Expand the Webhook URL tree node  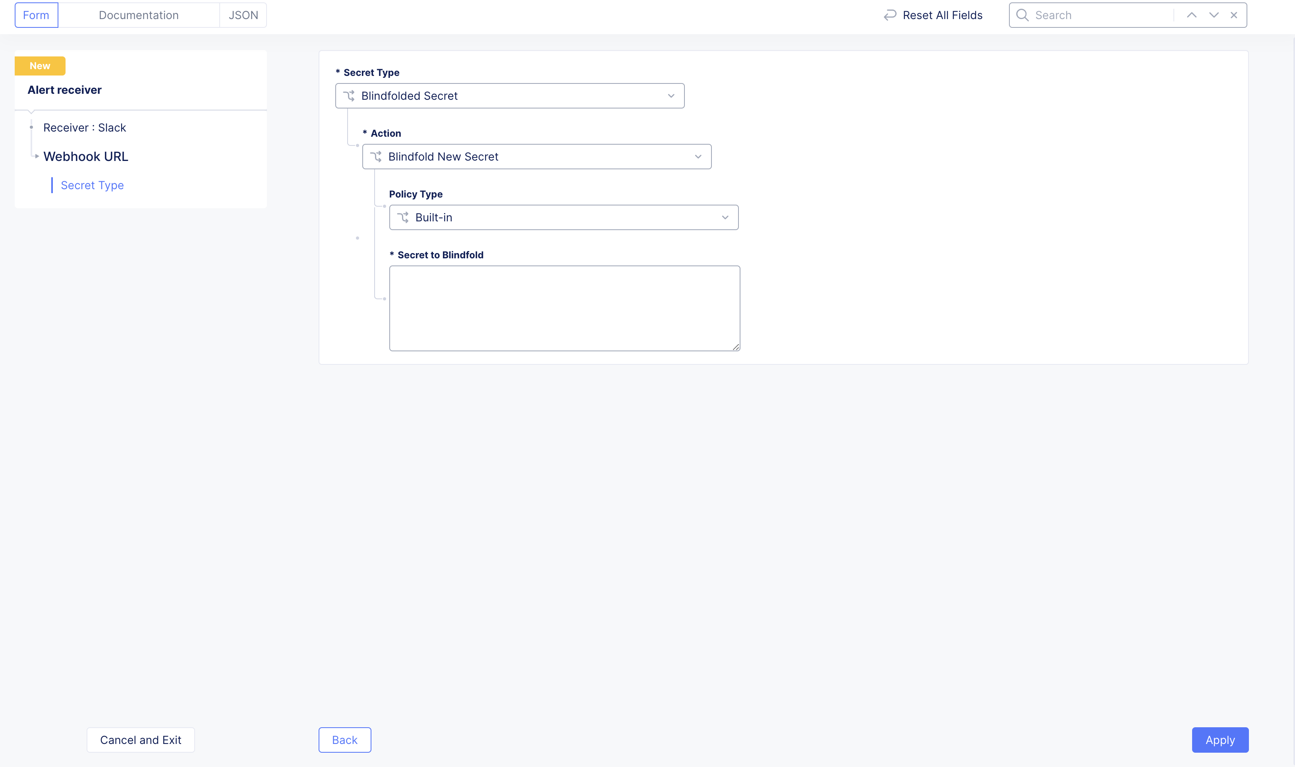click(37, 156)
